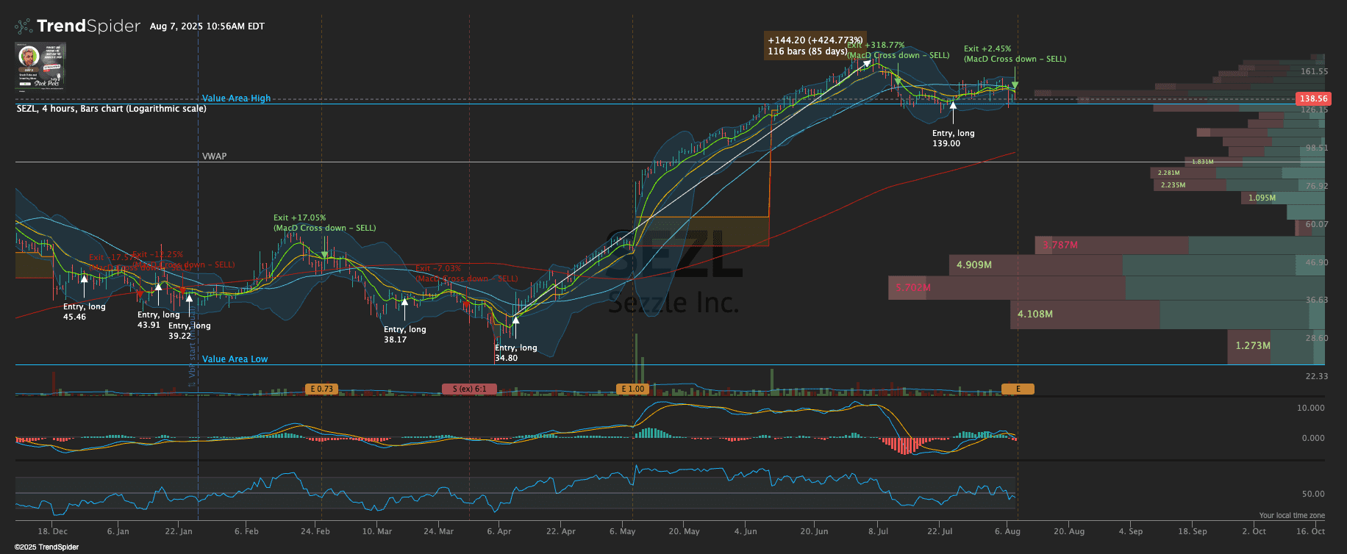This screenshot has height=554, width=1347.
Task: Click the 28.60 price axis label
Action: coord(1317,339)
